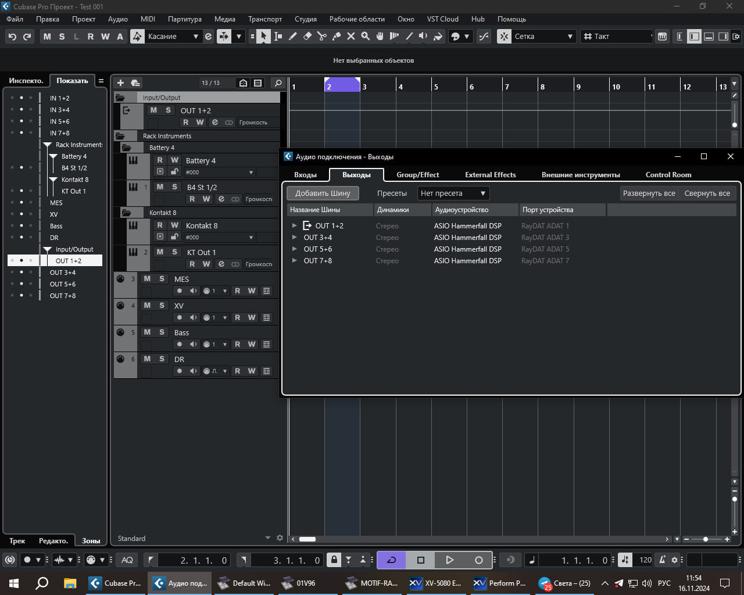Click the 'Свернуть все' button
This screenshot has width=744, height=595.
click(x=707, y=193)
